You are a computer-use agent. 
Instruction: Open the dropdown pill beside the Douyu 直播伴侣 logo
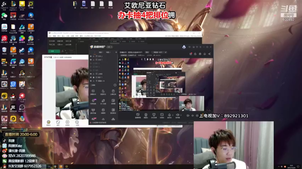click(109, 47)
